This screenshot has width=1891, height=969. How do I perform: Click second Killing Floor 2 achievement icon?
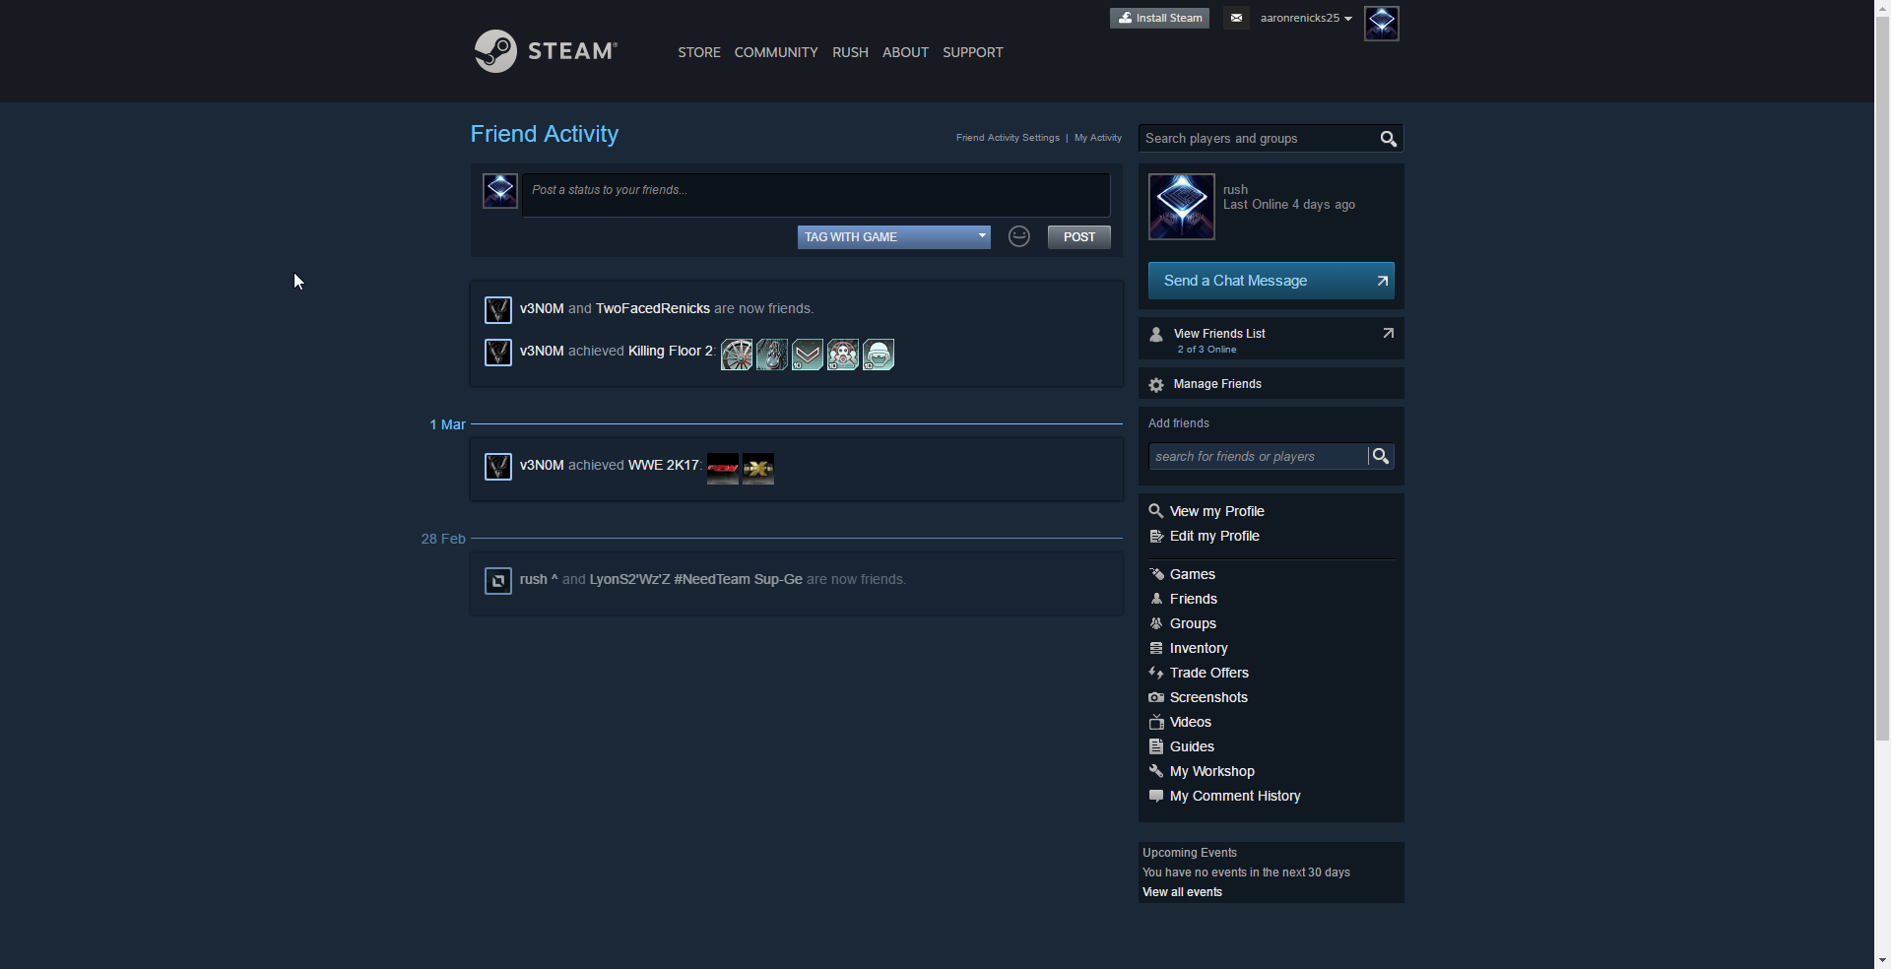(x=772, y=355)
